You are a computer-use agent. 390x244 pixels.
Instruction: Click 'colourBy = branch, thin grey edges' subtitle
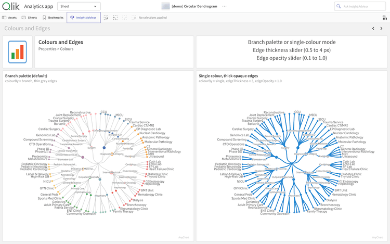(31, 81)
